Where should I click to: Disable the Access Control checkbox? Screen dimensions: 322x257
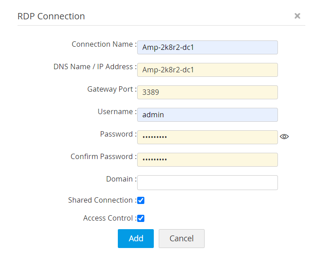[141, 218]
